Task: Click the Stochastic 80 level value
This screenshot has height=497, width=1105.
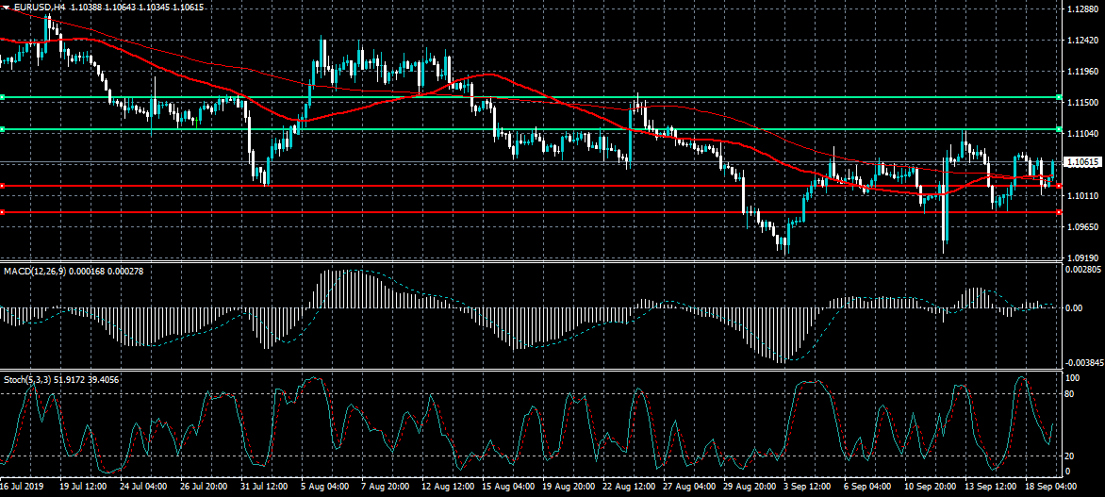Action: click(1070, 393)
